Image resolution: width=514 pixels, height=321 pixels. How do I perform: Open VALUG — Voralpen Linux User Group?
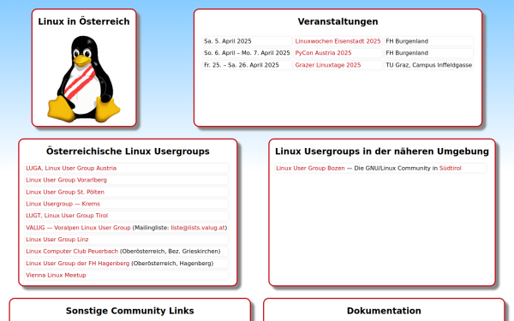coord(78,228)
